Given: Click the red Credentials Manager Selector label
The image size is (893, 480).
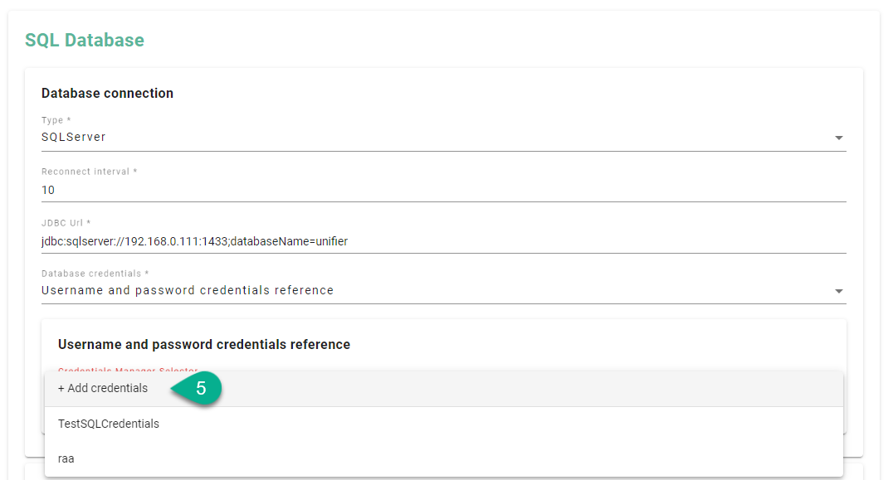Looking at the screenshot, I should [128, 371].
